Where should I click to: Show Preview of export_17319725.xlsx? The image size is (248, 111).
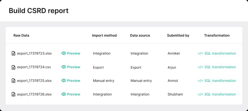coord(71,81)
